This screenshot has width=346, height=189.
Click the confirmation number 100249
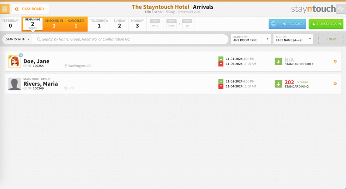point(38,88)
